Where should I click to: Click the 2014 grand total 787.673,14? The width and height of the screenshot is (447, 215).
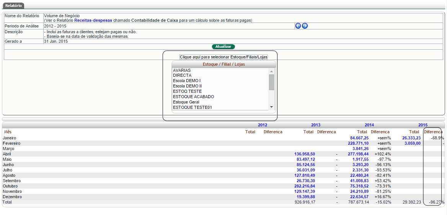pos(359,202)
